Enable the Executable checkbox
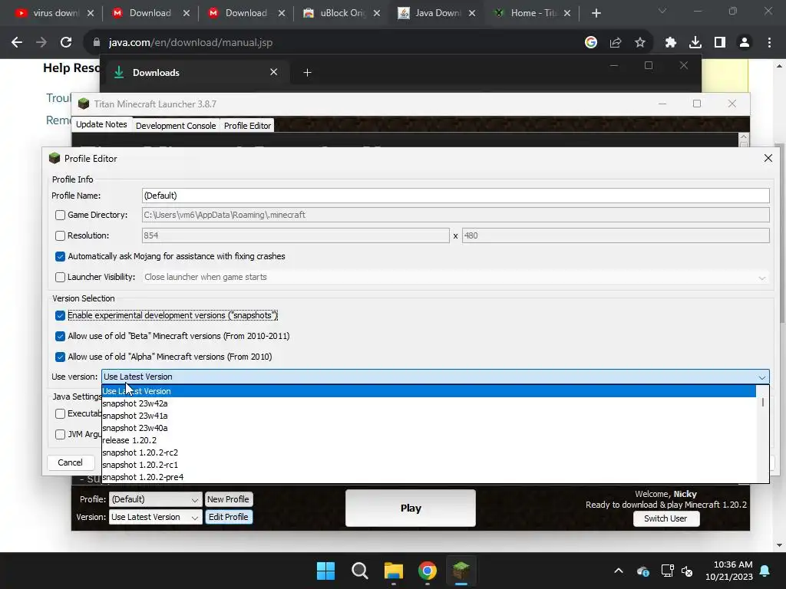Screen dimensions: 786x589 [x=60, y=413]
